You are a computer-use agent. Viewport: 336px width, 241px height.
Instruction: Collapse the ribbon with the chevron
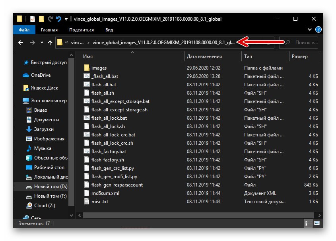click(310, 29)
